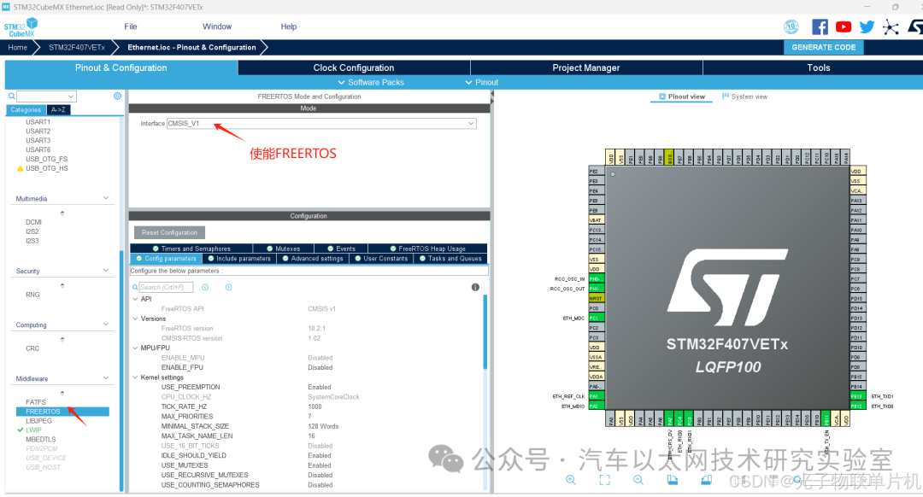Open the Facebook icon in the top toolbar

(820, 26)
